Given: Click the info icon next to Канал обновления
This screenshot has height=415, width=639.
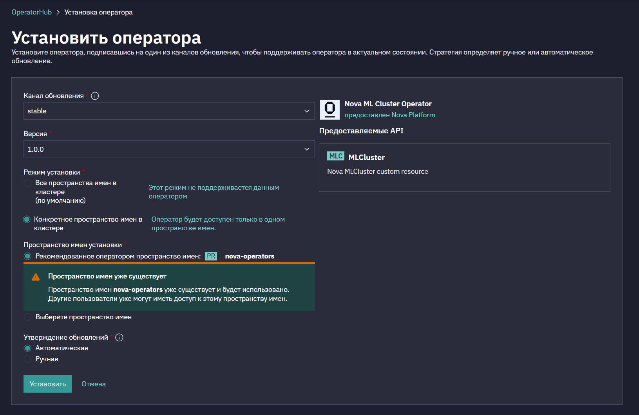Looking at the screenshot, I should point(95,96).
